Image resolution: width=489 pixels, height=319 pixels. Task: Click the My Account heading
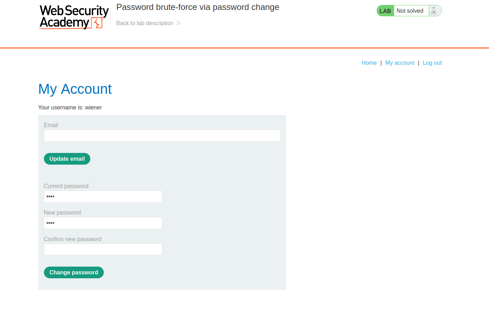(75, 89)
